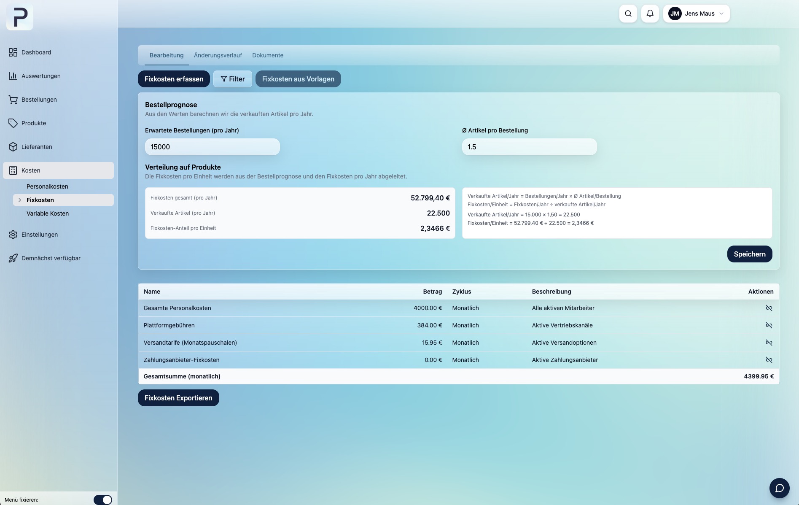Click the P logo in sidebar
Image resolution: width=799 pixels, height=505 pixels.
click(x=20, y=17)
